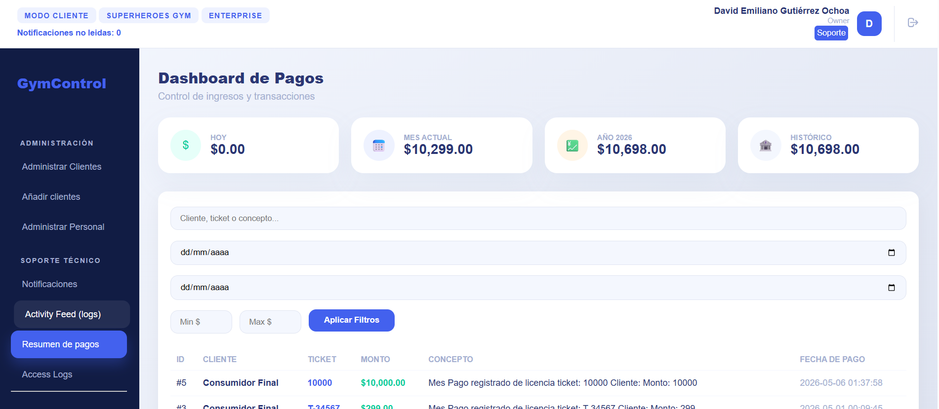
Task: Click the FECHA DE PAGO column header
Action: [832, 359]
